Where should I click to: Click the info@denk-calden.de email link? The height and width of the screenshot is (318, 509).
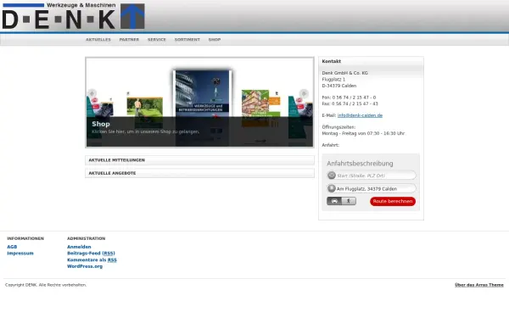click(360, 115)
